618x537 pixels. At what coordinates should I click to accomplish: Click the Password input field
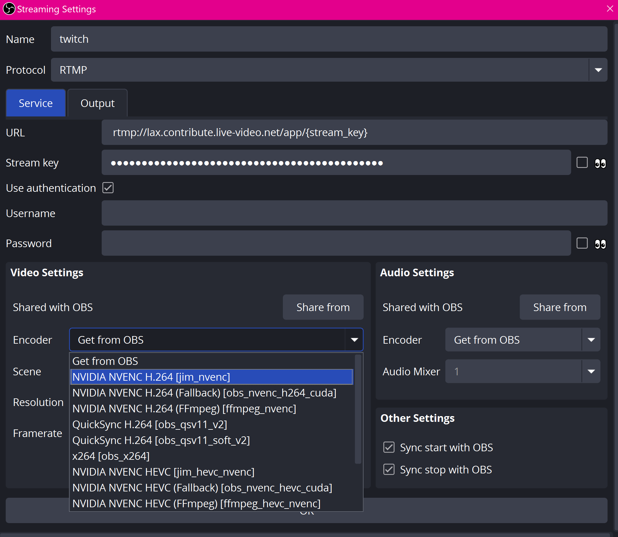coord(336,243)
